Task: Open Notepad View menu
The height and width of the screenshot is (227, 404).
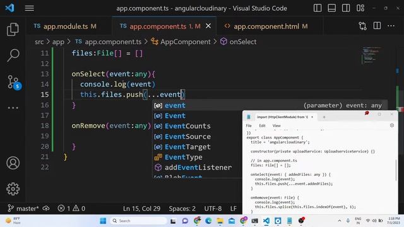Action: [x=276, y=125]
